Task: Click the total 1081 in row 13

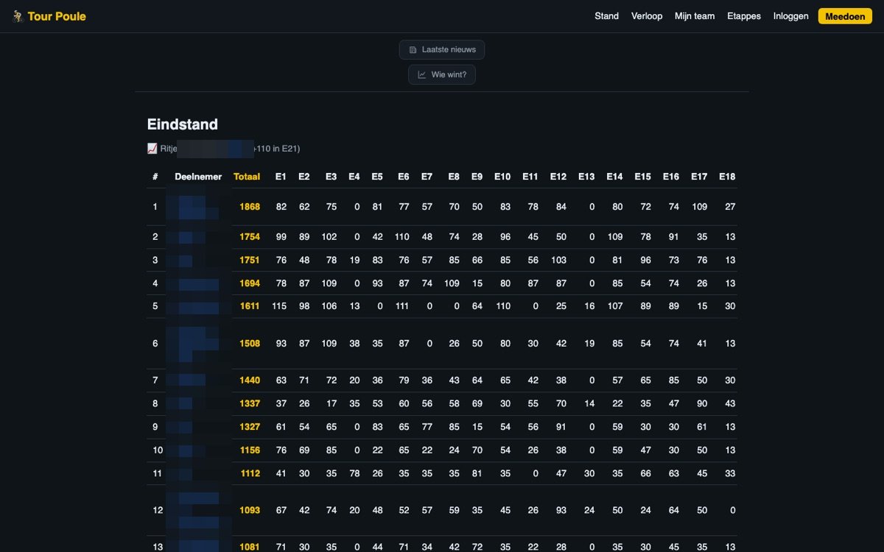Action: click(250, 547)
